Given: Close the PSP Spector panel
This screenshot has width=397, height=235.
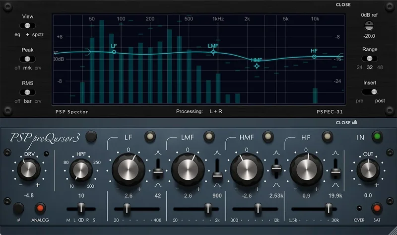Looking at the screenshot, I should [343, 4].
